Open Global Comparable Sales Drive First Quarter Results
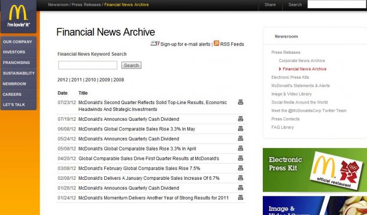 click(149, 158)
